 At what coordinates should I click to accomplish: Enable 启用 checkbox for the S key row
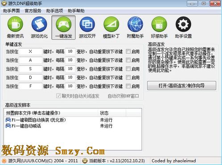(128, 68)
